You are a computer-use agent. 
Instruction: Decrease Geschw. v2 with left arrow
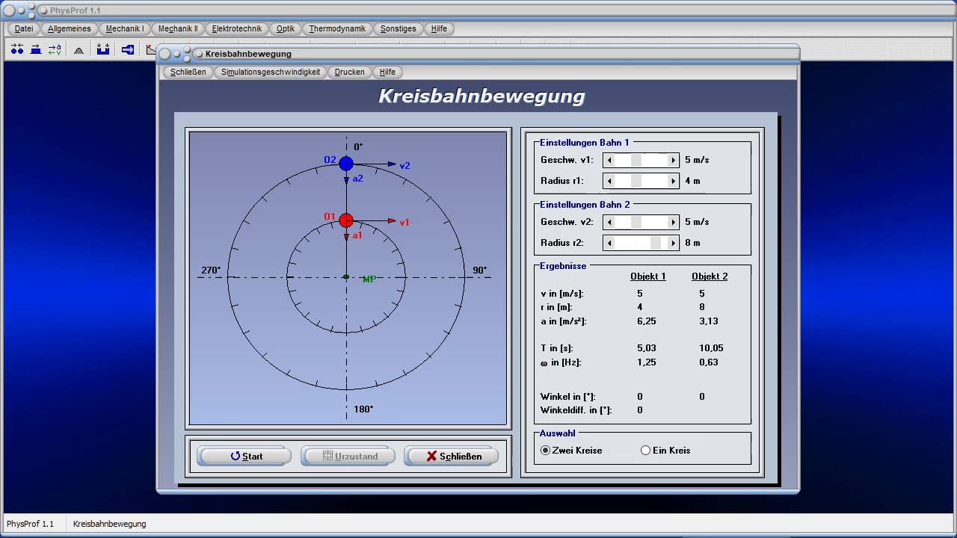click(609, 222)
